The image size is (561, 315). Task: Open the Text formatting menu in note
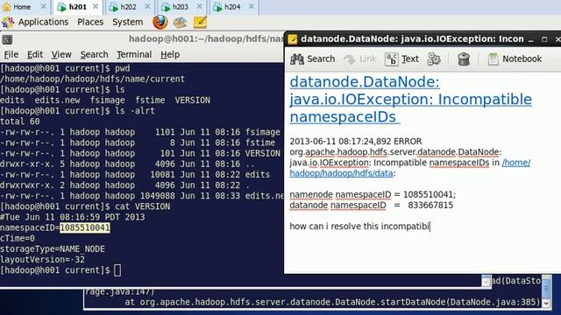click(401, 59)
